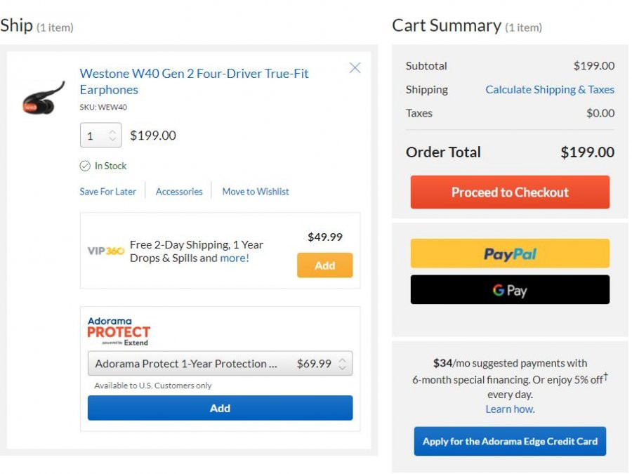Screen dimensions: 632x474
Task: Open the Westone W40 product title link
Action: pos(194,81)
